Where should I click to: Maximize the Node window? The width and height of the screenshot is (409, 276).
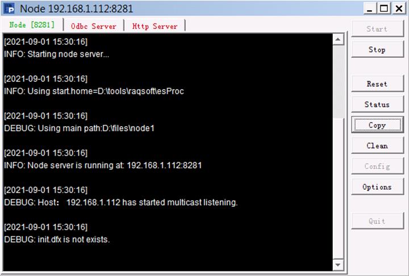click(383, 9)
